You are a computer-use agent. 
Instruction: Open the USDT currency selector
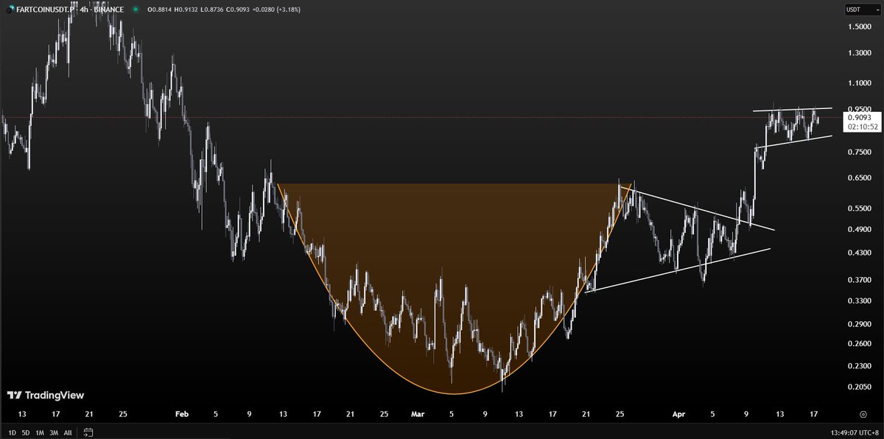[x=863, y=10]
